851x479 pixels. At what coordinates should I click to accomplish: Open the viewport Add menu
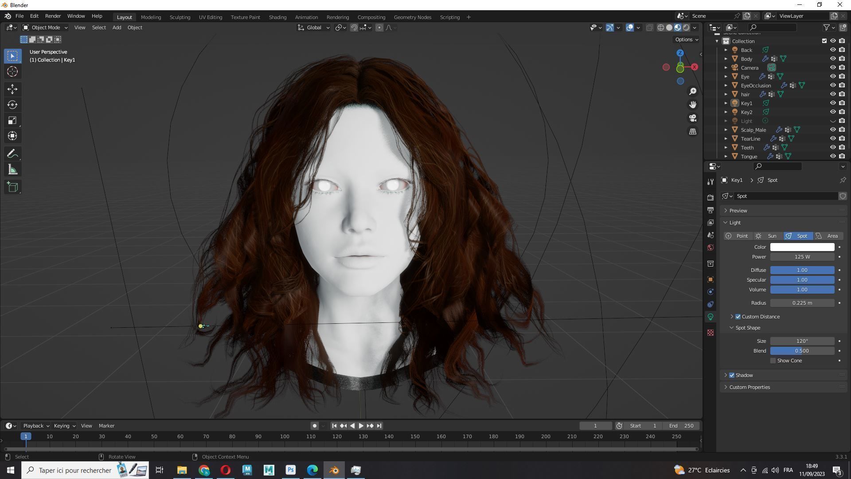click(117, 27)
